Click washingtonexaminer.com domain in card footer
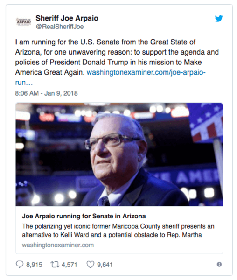Screen dimensions: 237x280 [x=58, y=245]
